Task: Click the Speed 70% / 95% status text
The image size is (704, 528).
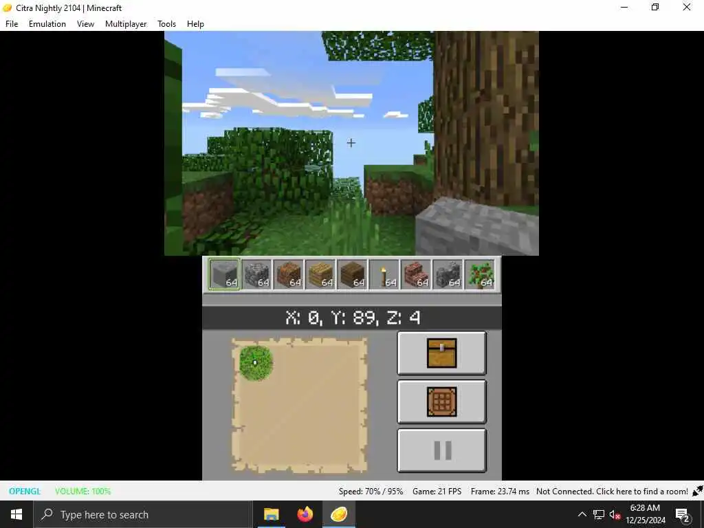Action: coord(371,491)
